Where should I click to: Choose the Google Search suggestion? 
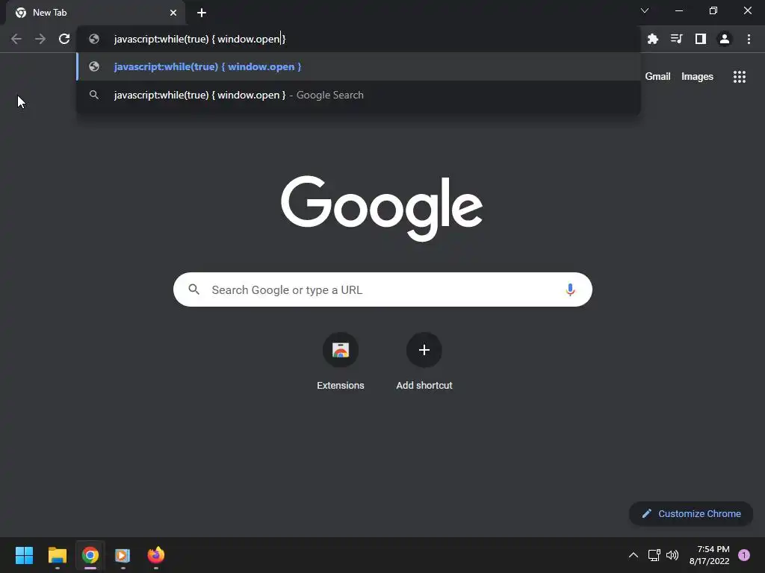click(x=359, y=95)
